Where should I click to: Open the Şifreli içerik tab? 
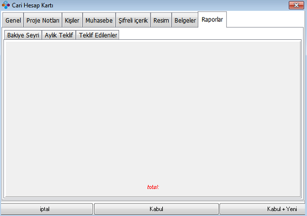(x=133, y=20)
